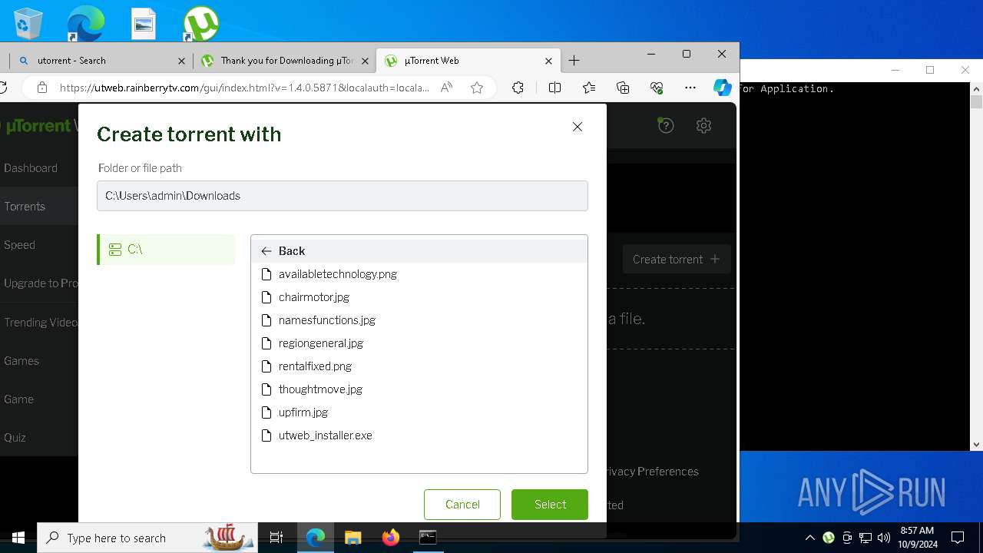Select rentalfixed.png file

[x=419, y=366]
